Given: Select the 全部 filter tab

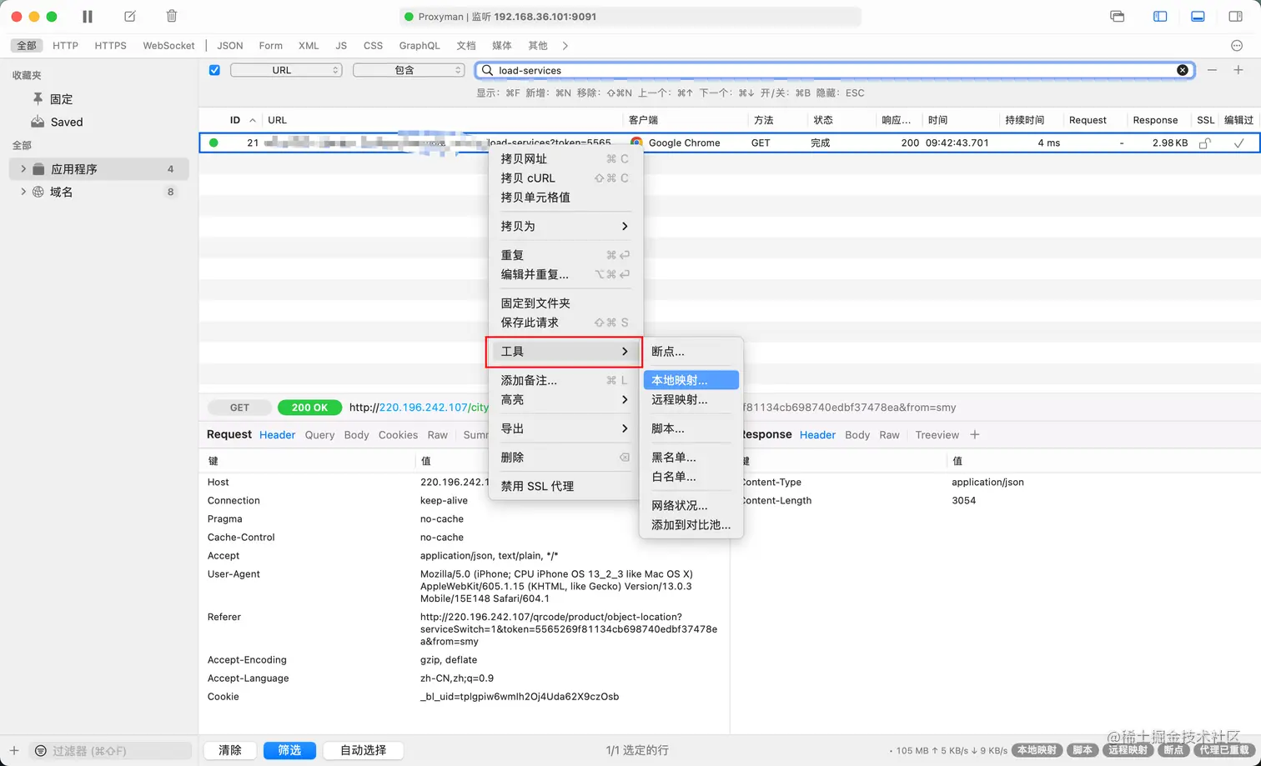Looking at the screenshot, I should 27,46.
